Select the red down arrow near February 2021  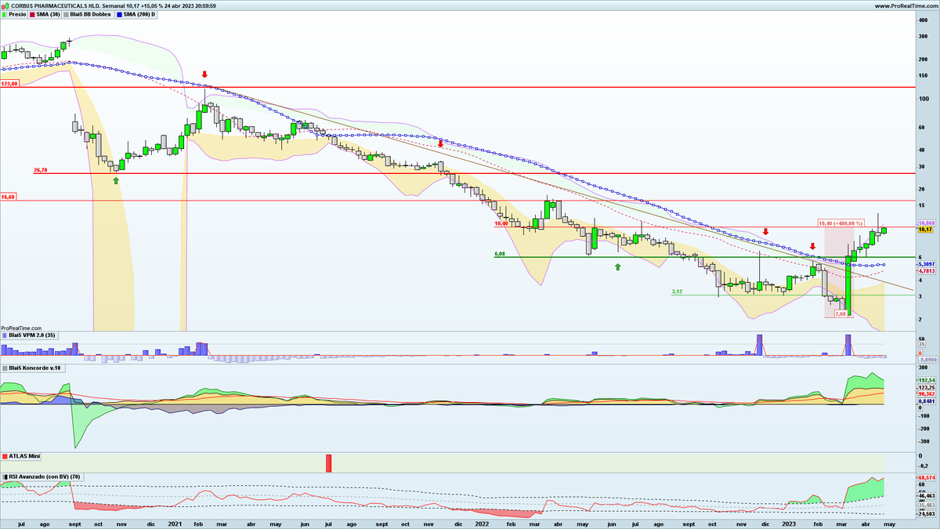pyautogui.click(x=204, y=74)
